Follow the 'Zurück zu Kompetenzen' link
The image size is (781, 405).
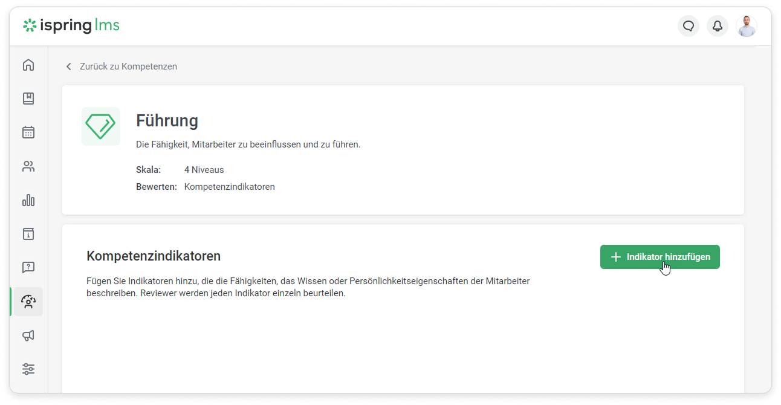[x=128, y=66]
